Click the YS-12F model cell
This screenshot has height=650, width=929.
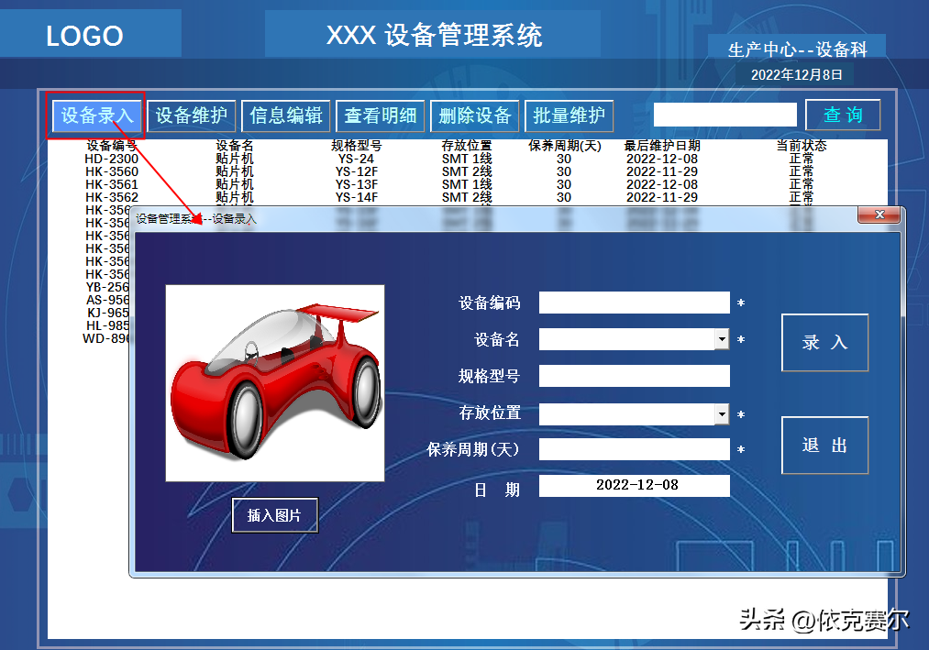[x=356, y=171]
